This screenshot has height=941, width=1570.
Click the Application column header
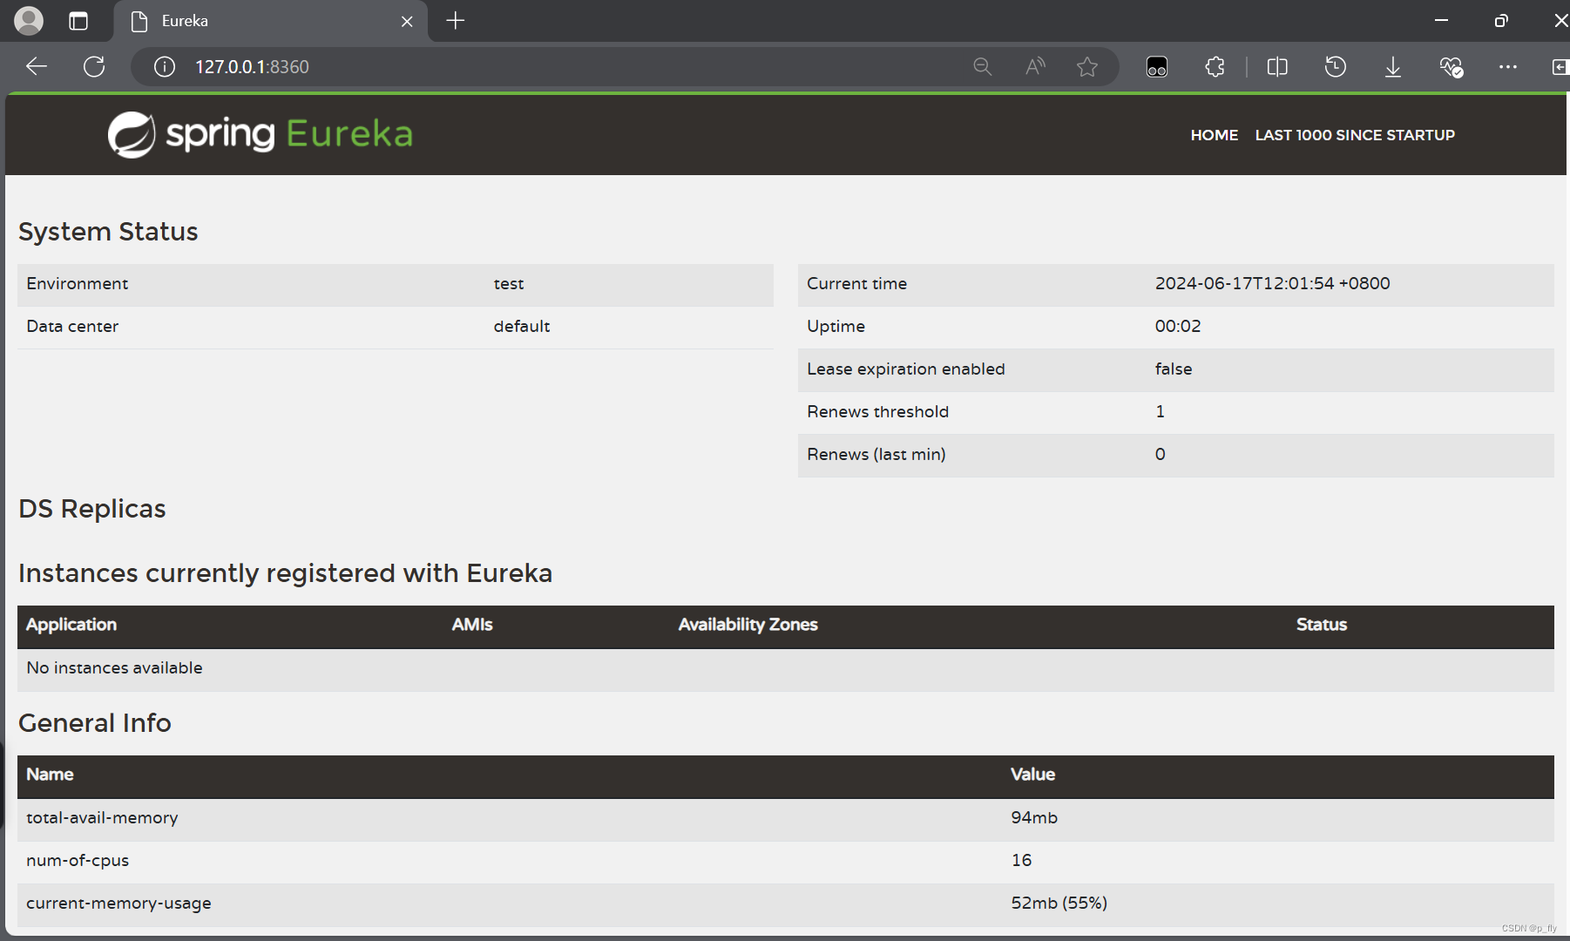(71, 625)
